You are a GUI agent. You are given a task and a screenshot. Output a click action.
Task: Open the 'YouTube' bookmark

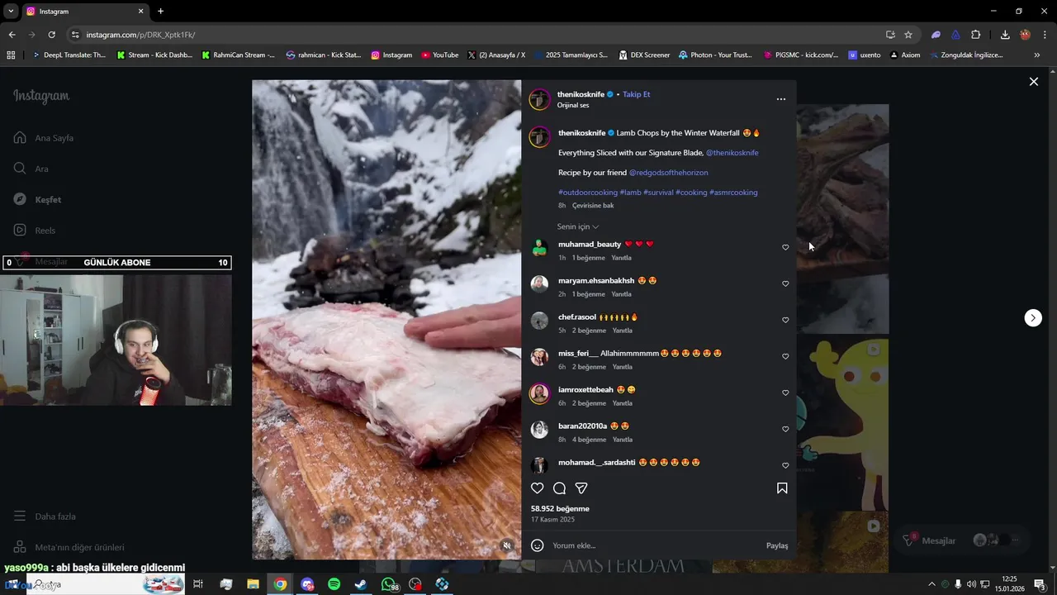440,55
